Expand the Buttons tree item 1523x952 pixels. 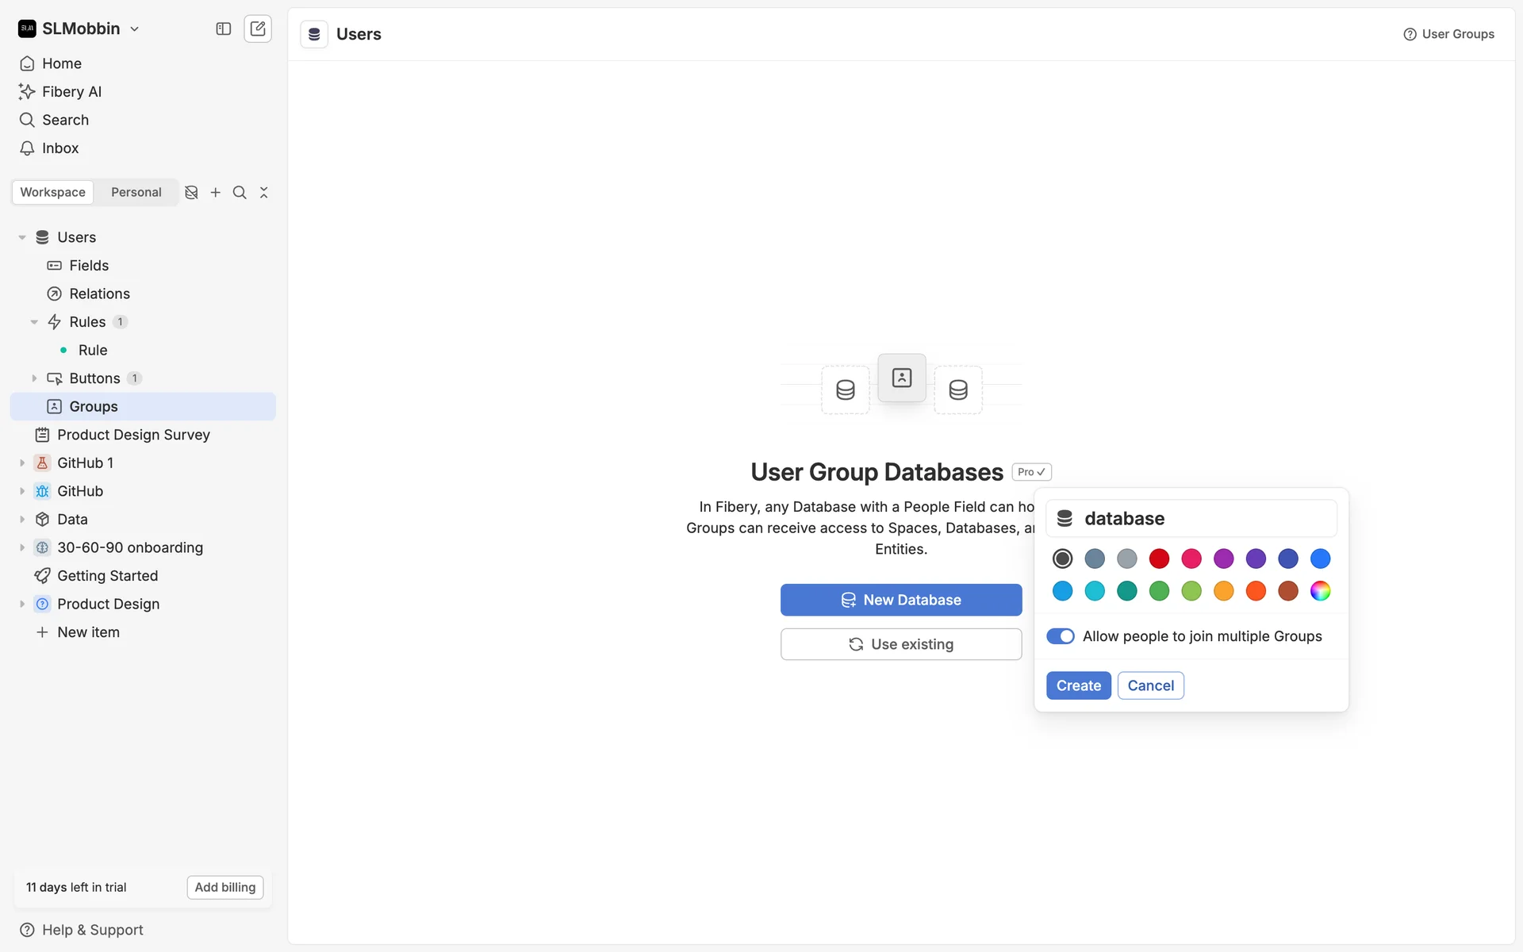[x=34, y=378]
